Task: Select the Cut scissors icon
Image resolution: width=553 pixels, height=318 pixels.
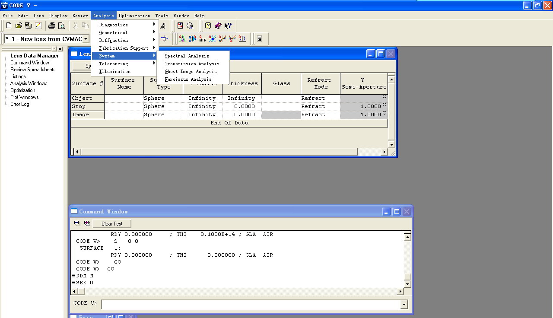Action: click(x=76, y=26)
